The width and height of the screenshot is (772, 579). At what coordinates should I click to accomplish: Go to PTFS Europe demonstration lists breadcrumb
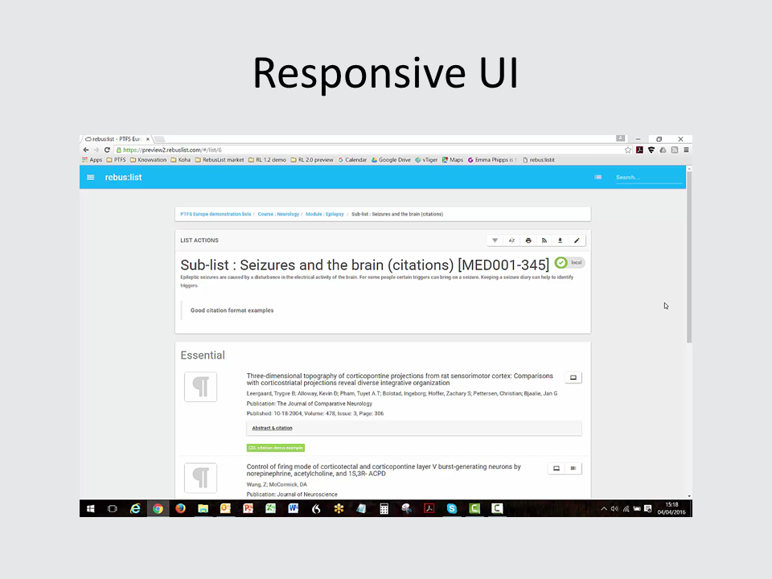(216, 214)
